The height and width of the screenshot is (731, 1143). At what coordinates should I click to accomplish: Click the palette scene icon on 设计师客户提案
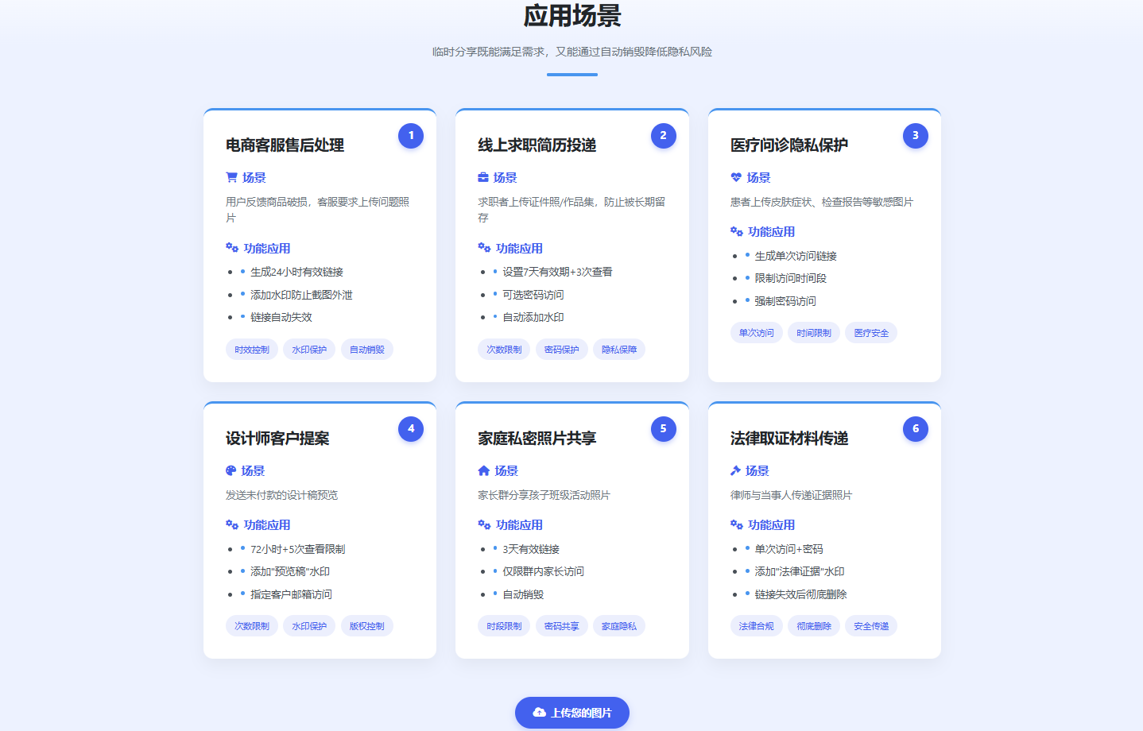[231, 470]
